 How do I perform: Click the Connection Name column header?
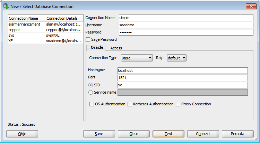click(27, 18)
